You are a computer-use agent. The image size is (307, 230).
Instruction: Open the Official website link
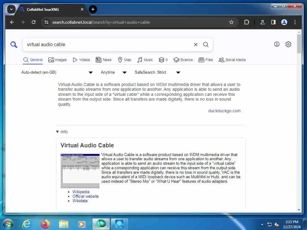pos(85,196)
